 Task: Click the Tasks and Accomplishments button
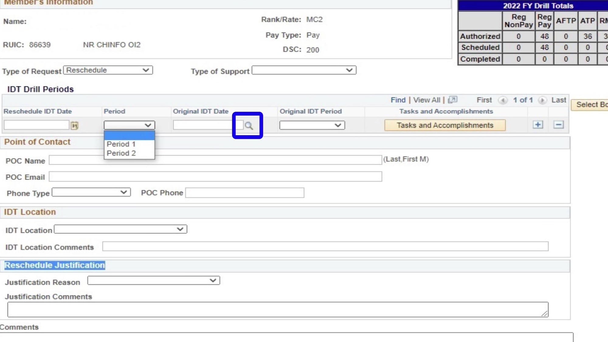[x=445, y=125]
